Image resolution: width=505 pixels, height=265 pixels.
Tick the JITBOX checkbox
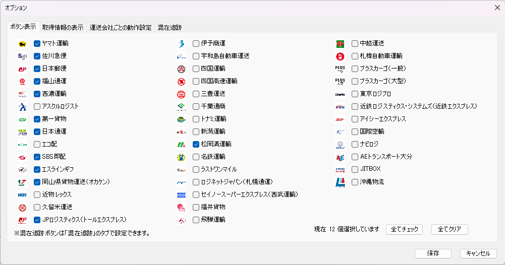point(355,169)
